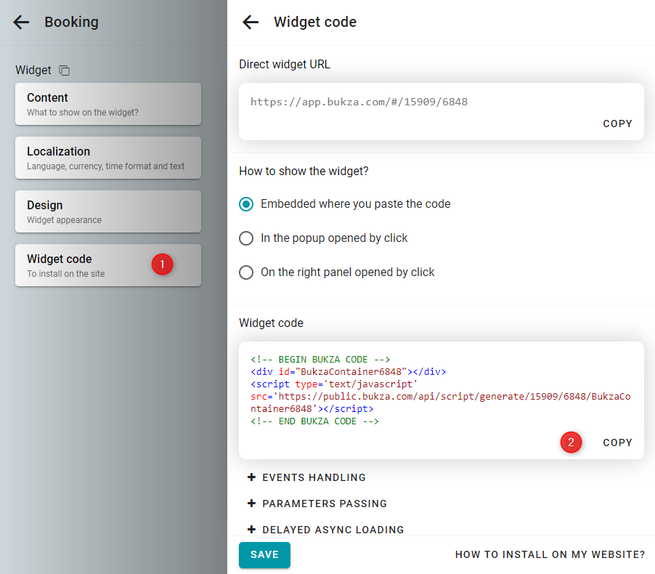Select On the right panel opened by click

(x=247, y=272)
